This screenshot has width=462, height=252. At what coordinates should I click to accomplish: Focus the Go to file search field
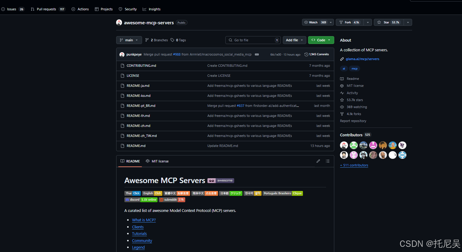pos(253,40)
